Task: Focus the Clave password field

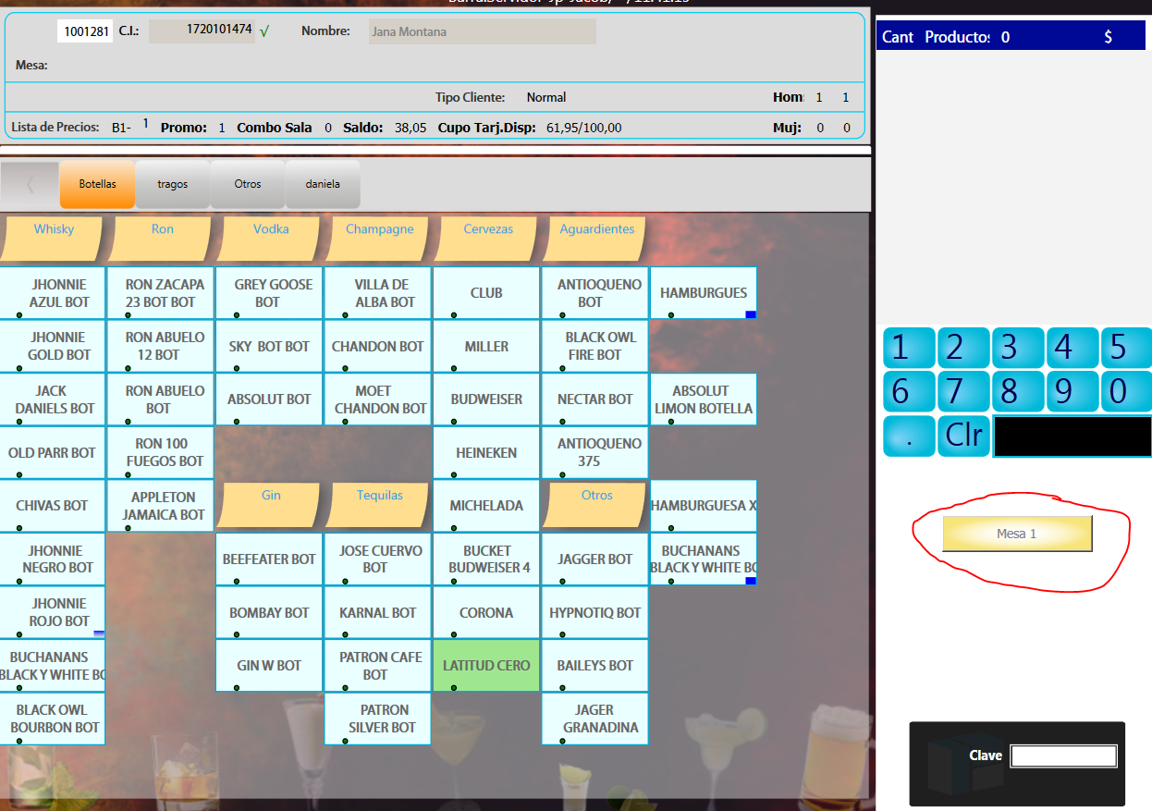Action: pyautogui.click(x=1063, y=756)
